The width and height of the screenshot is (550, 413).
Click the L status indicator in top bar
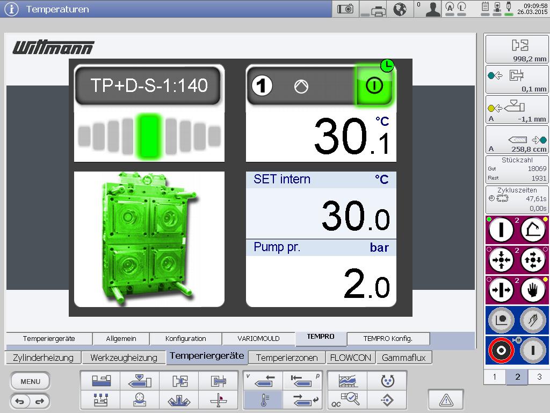(461, 9)
